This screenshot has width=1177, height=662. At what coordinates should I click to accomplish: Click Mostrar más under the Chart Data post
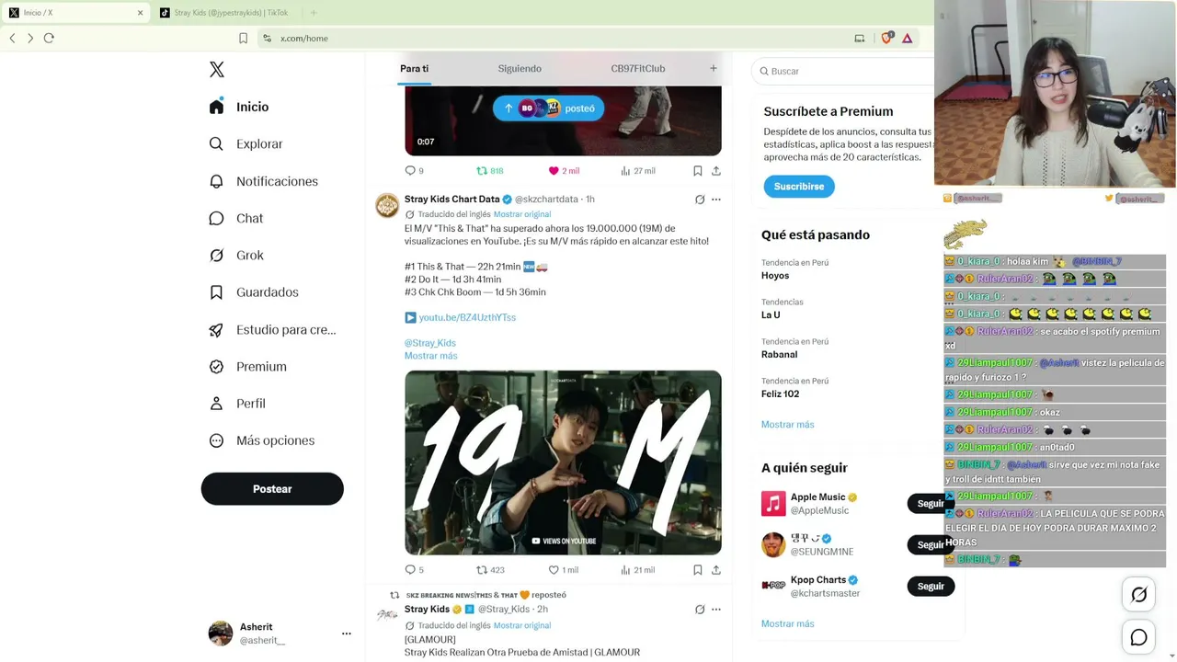[430, 356]
